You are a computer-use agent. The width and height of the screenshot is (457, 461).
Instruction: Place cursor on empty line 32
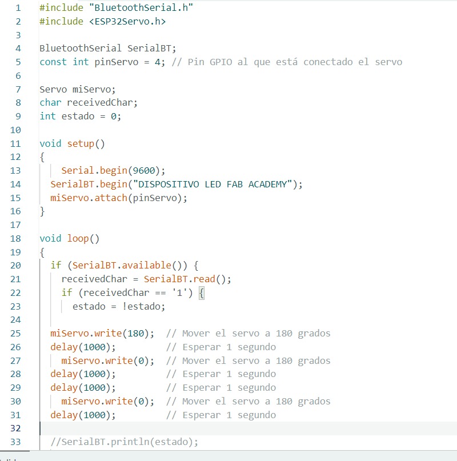[248, 428]
